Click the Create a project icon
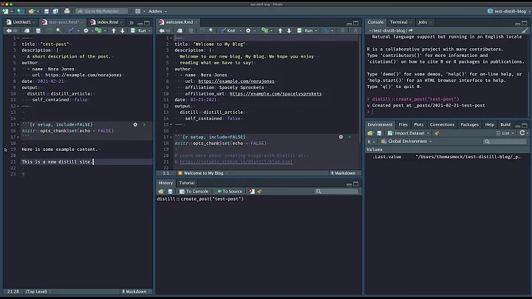Image resolution: width=532 pixels, height=299 pixels. (20, 11)
